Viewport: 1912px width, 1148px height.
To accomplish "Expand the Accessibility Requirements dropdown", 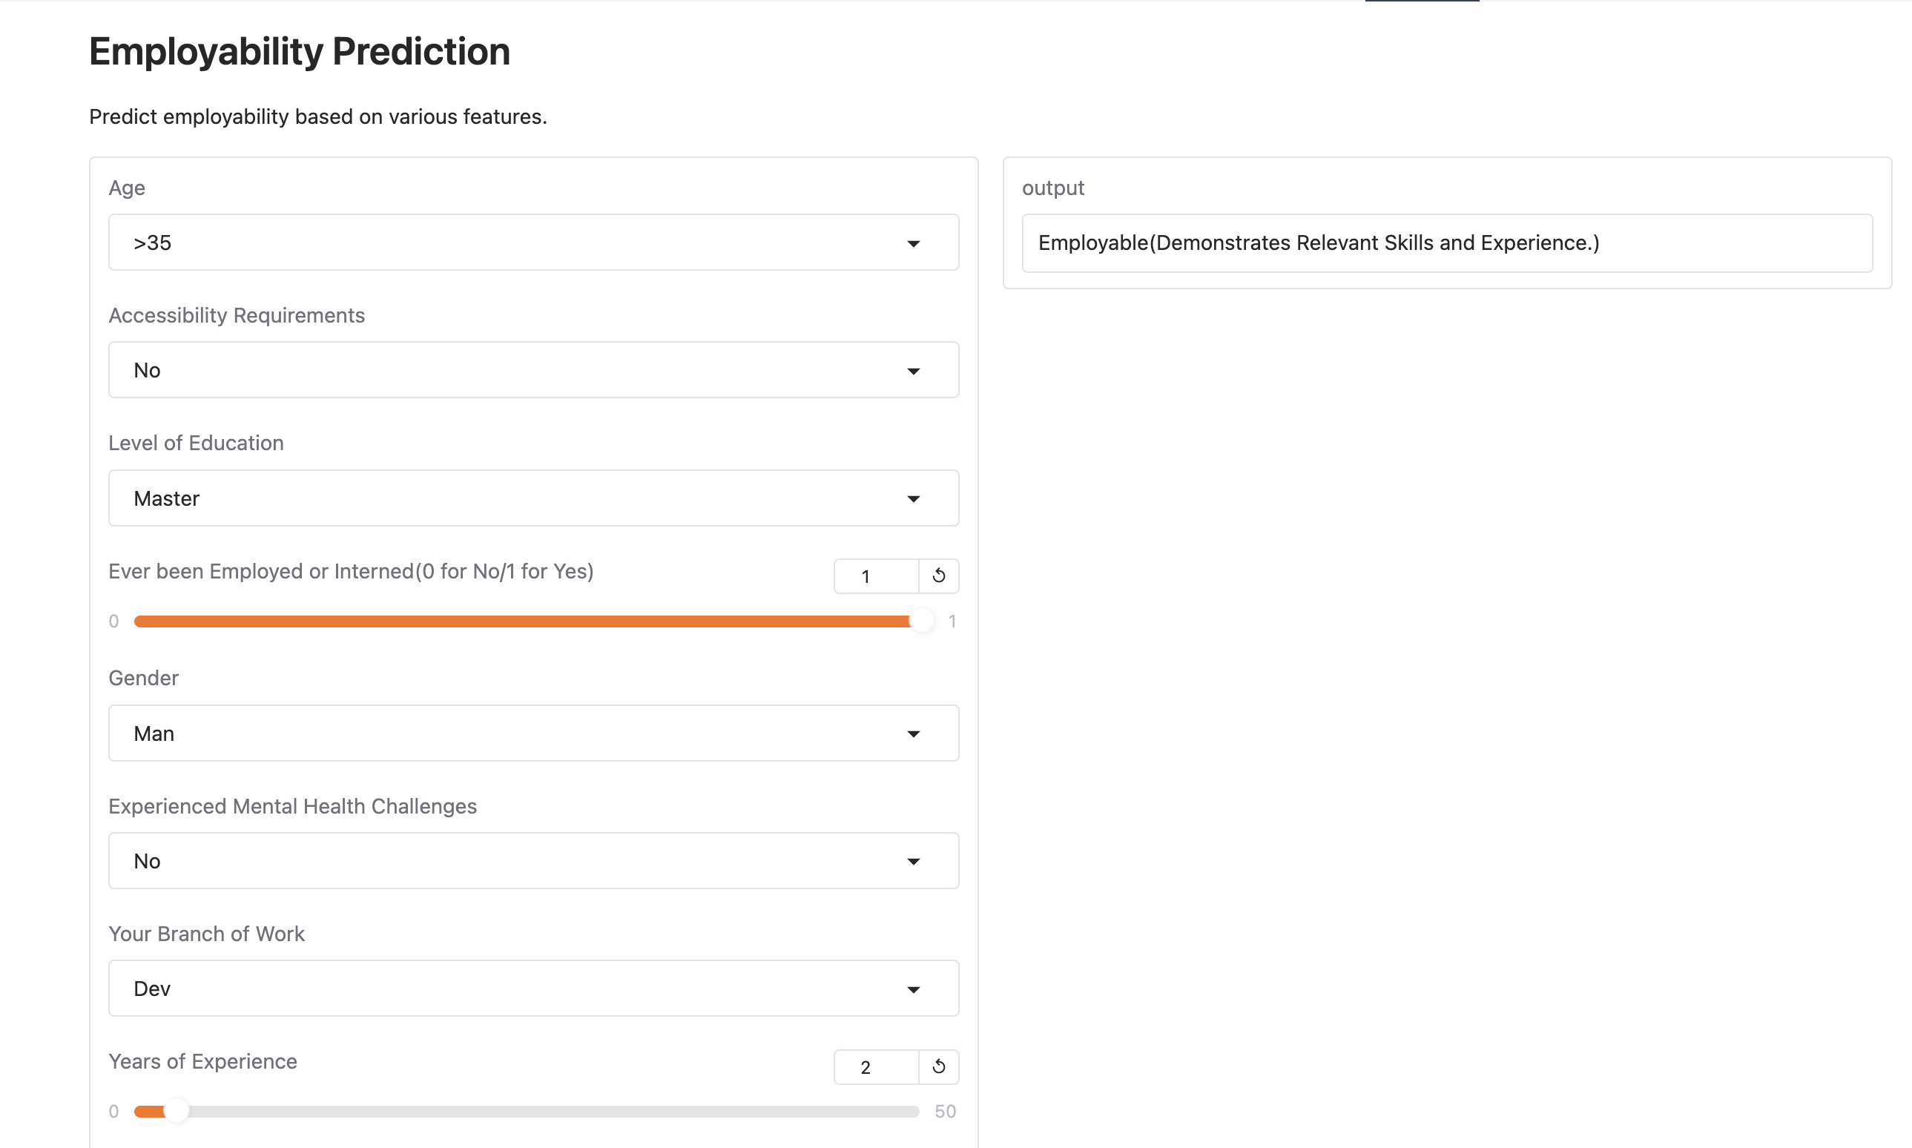I will [534, 370].
